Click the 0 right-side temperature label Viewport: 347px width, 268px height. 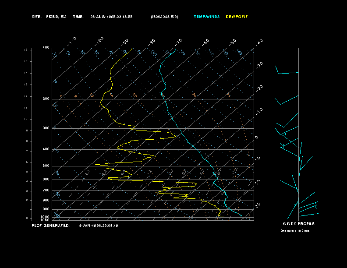tap(256, 138)
